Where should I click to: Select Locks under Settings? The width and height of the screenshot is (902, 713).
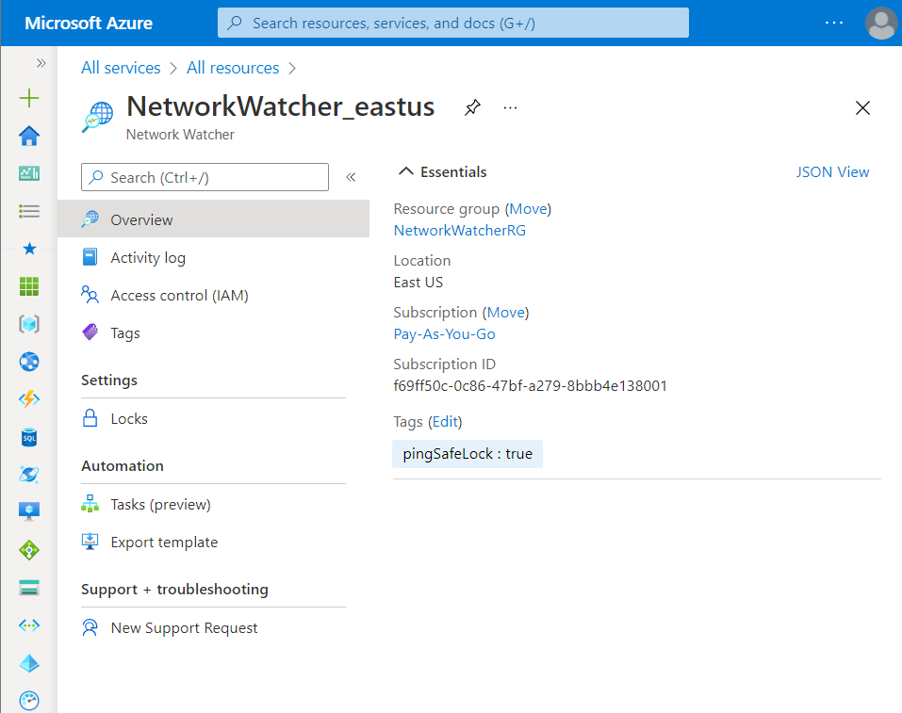(129, 418)
